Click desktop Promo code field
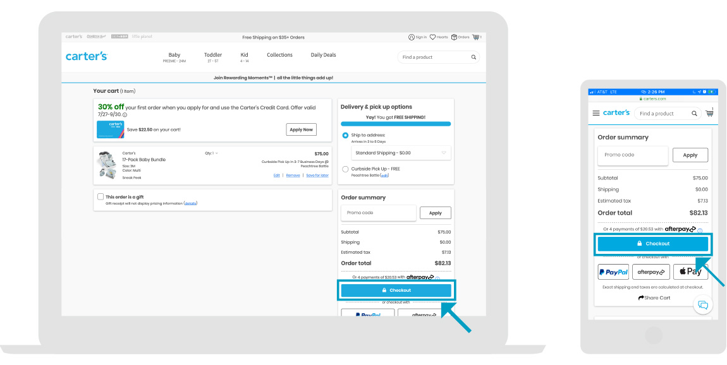 [x=379, y=213]
